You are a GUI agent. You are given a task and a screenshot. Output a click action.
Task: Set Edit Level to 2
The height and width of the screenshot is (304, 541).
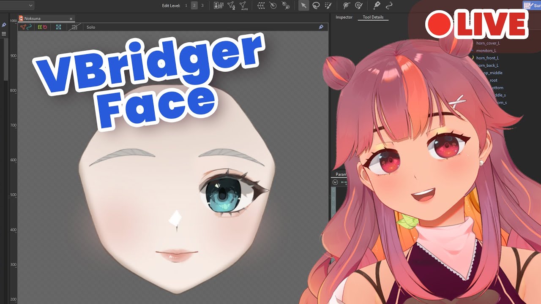(x=194, y=5)
